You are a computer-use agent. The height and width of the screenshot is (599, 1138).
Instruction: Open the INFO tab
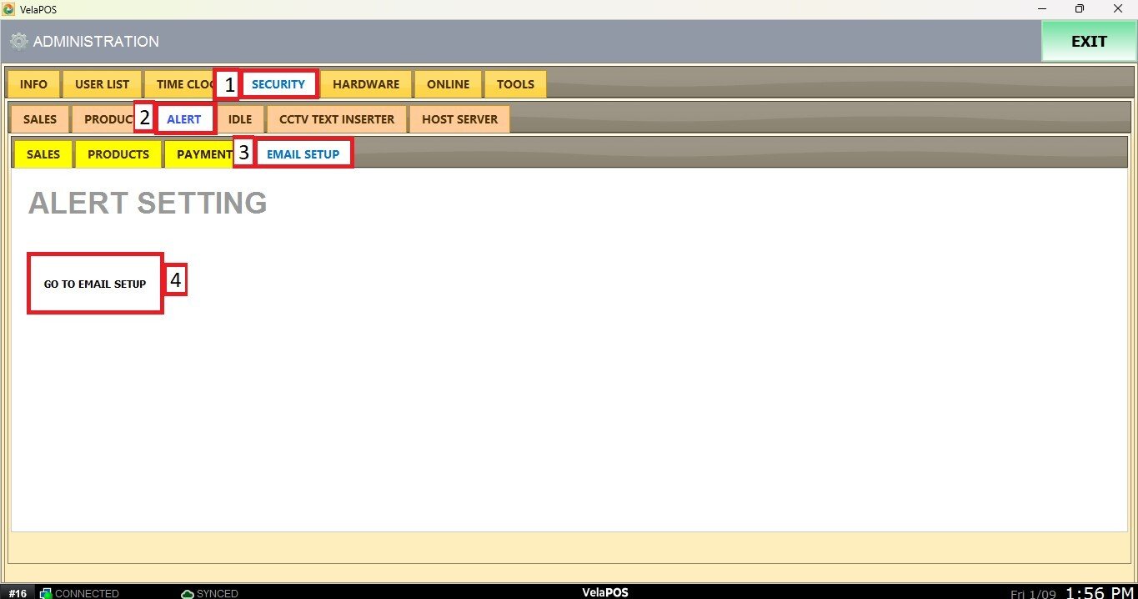point(33,84)
